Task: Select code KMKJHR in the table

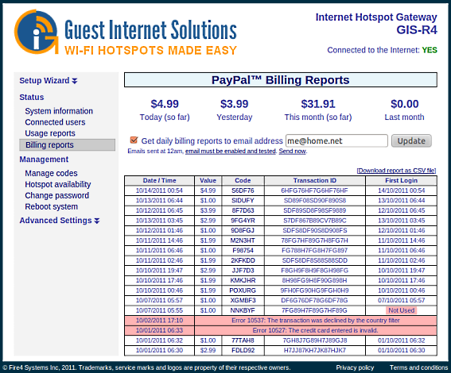Action: click(x=243, y=280)
